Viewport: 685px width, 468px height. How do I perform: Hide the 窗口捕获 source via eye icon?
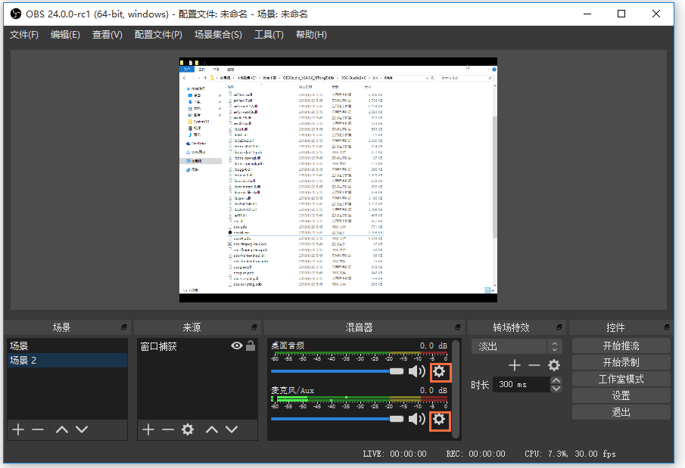[x=237, y=346]
